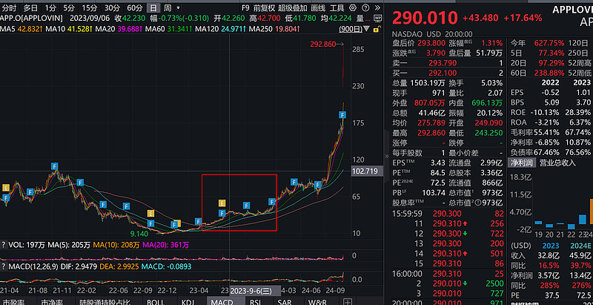The image size is (593, 305).
Task: Select the MACD indicator tab
Action: (222, 301)
